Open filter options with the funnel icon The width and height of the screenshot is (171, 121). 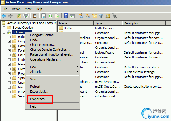click(x=101, y=16)
